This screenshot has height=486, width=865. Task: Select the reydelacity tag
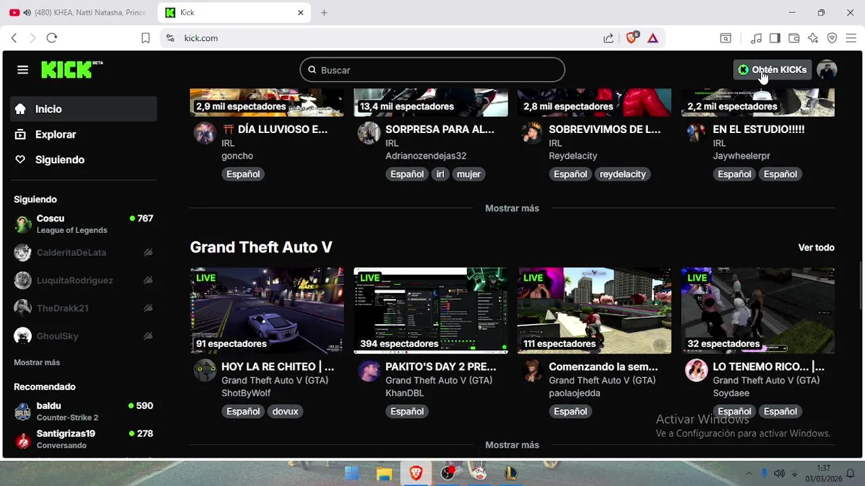(622, 174)
